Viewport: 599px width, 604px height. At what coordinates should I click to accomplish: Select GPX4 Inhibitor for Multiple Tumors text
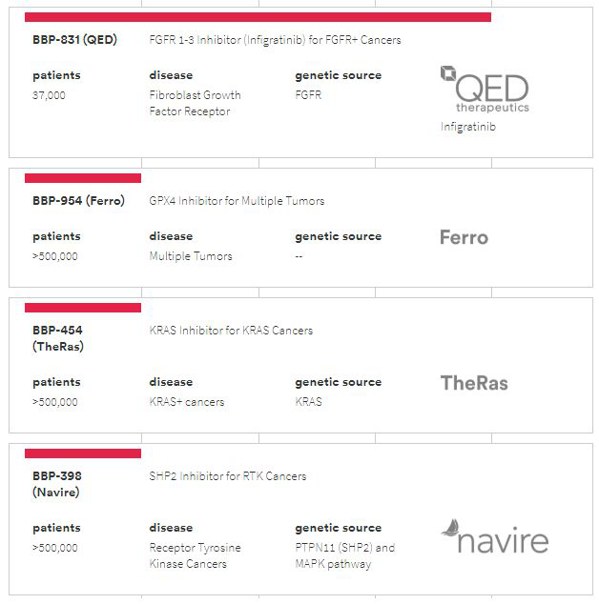tap(237, 201)
